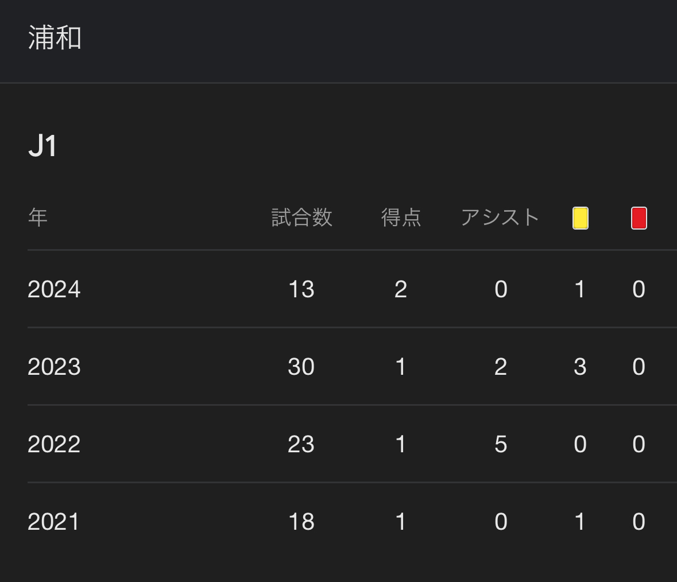Viewport: 677px width, 582px height.
Task: Select the アシスト column header
Action: [x=500, y=217]
